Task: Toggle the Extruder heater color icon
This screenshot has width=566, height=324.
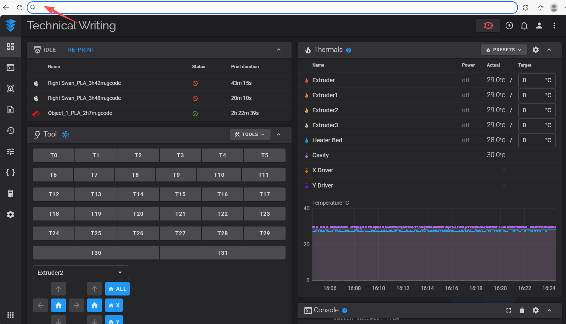Action: [306, 80]
